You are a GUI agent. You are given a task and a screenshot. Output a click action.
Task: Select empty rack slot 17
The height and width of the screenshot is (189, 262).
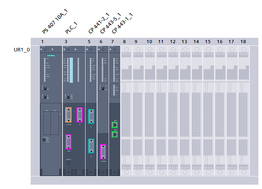tap(232, 111)
